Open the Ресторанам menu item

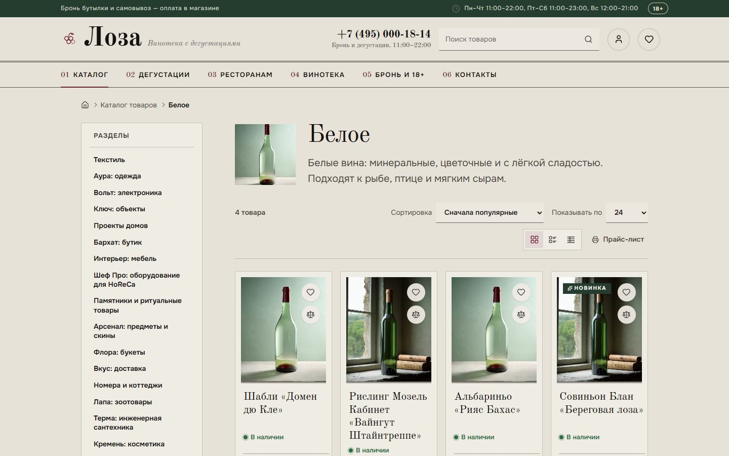tap(240, 74)
